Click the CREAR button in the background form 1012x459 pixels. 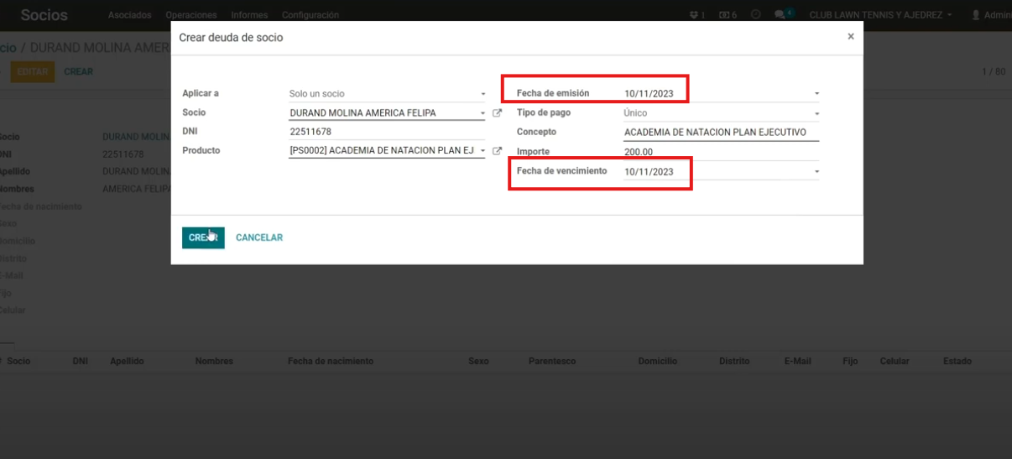coord(79,71)
